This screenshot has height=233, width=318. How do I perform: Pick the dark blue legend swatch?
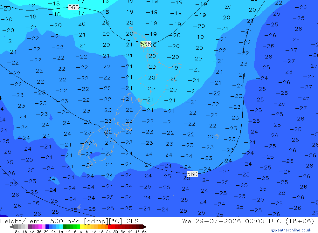pos(47,227)
